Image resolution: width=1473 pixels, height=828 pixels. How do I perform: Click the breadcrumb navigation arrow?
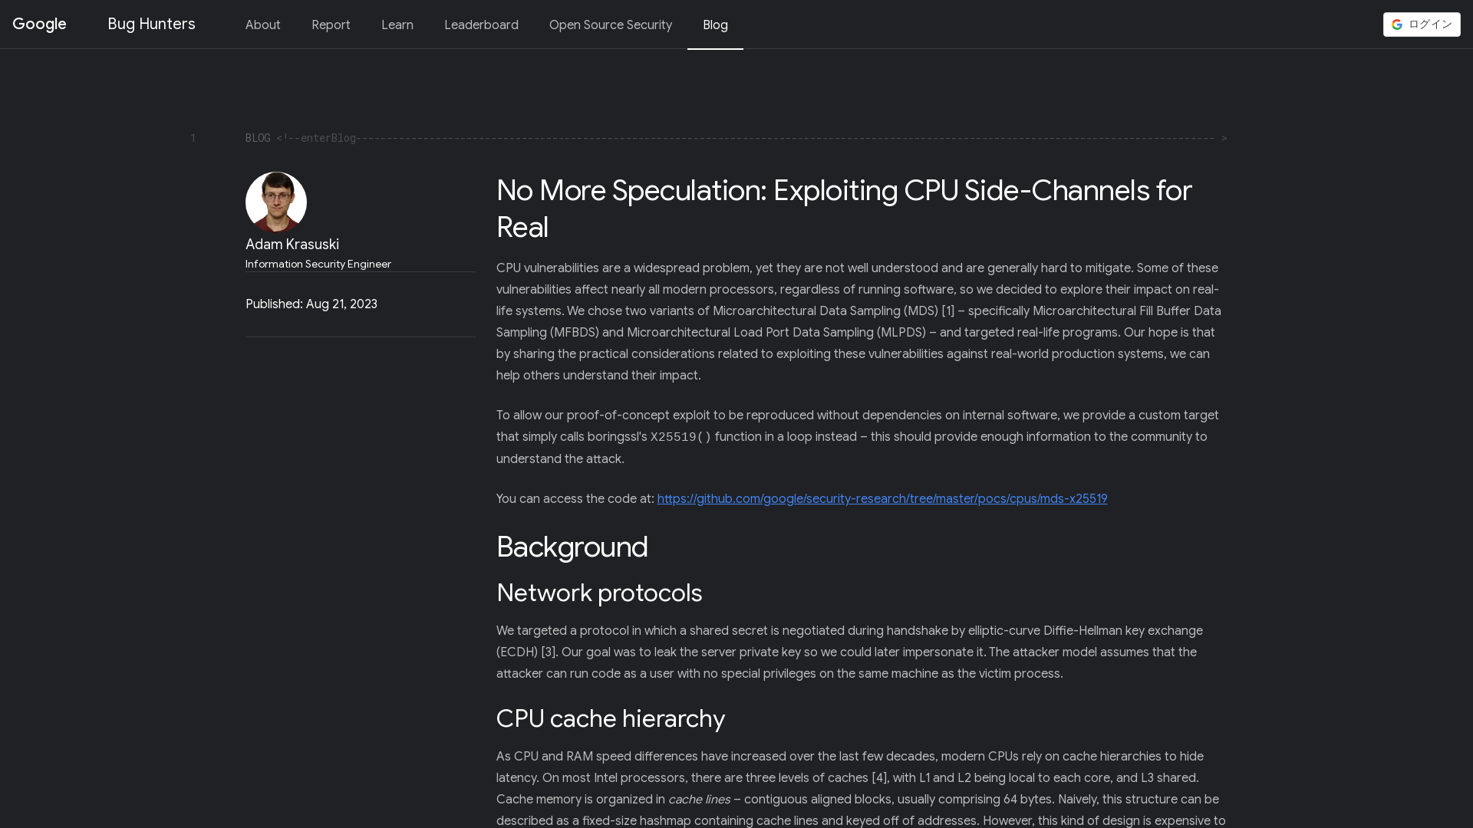(x=1224, y=137)
